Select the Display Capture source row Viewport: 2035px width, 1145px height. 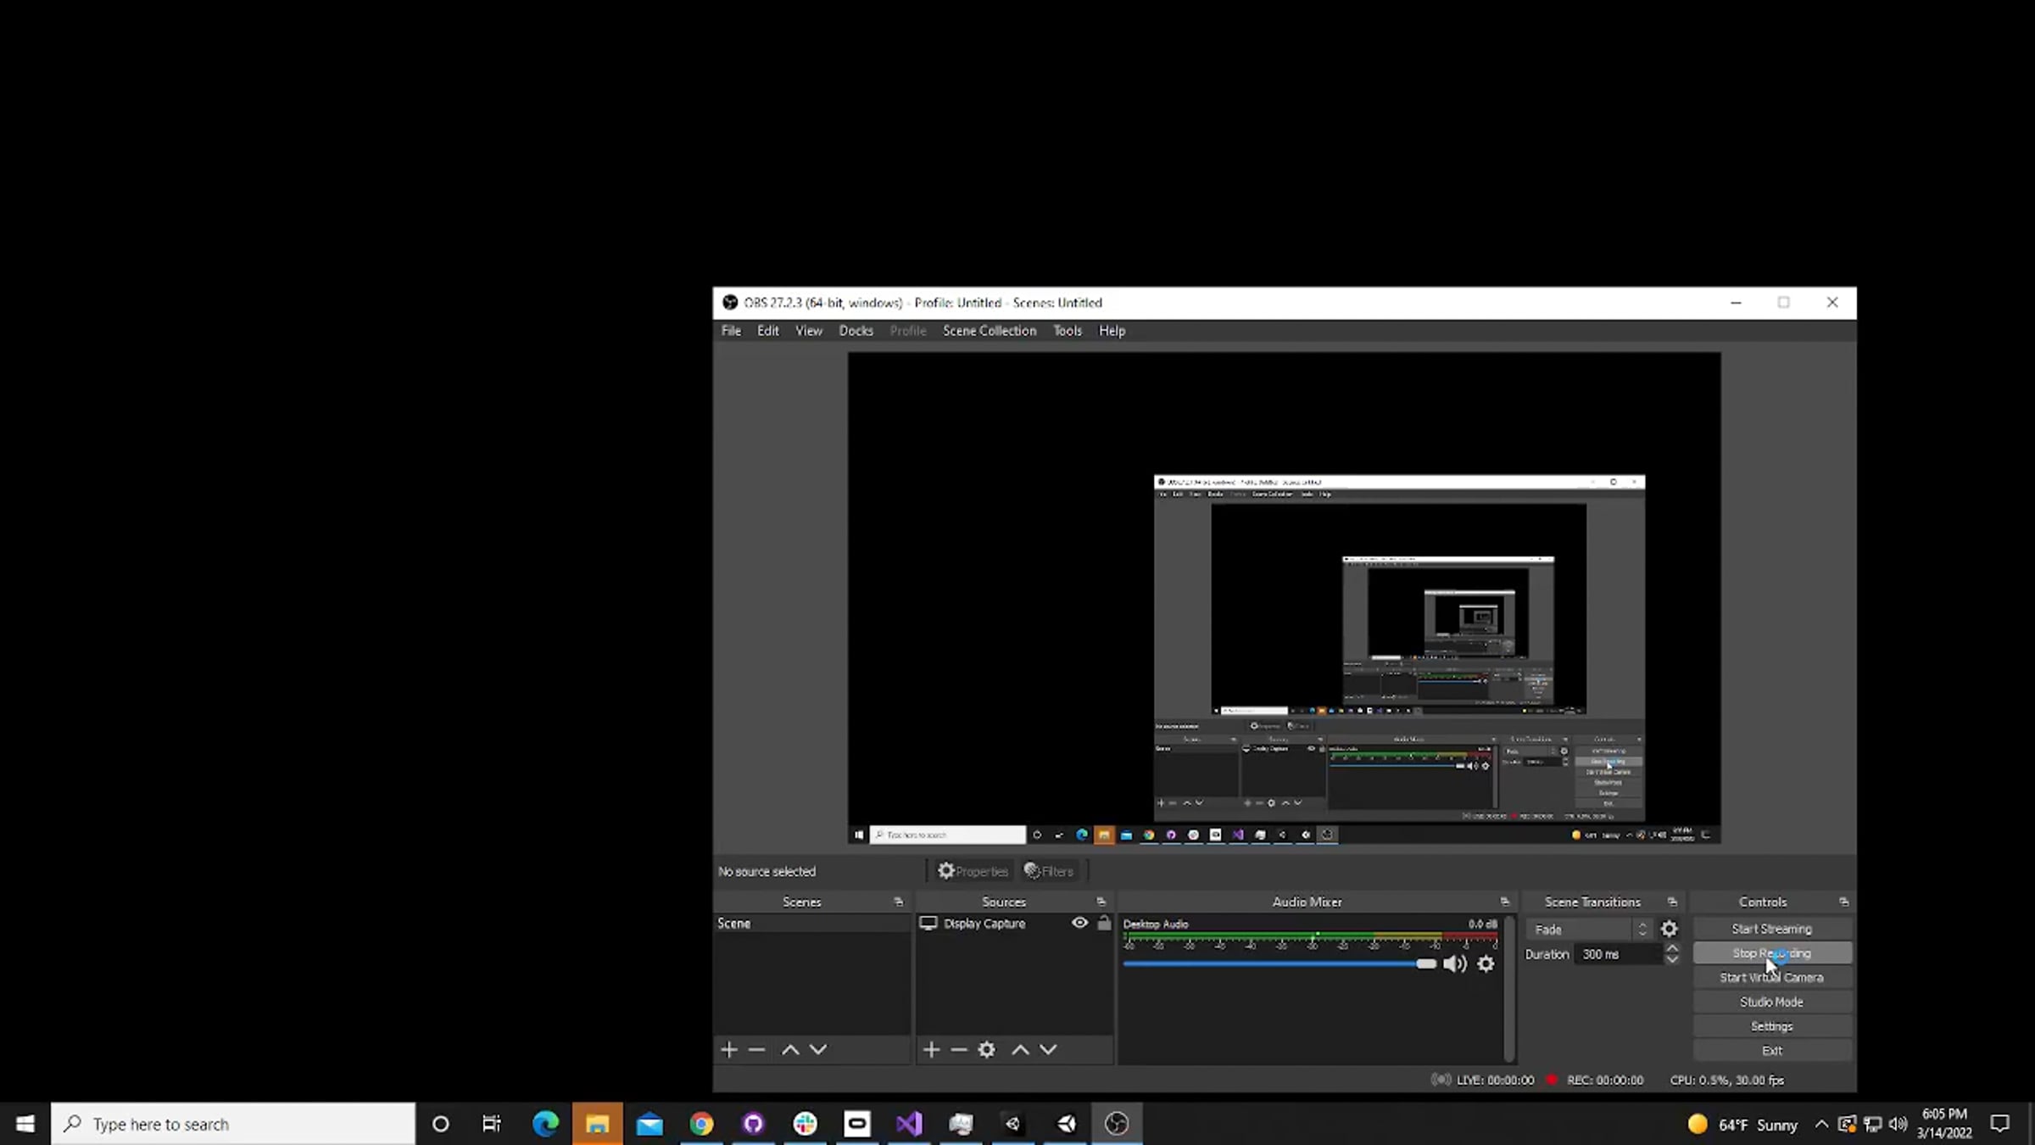[x=1014, y=924]
